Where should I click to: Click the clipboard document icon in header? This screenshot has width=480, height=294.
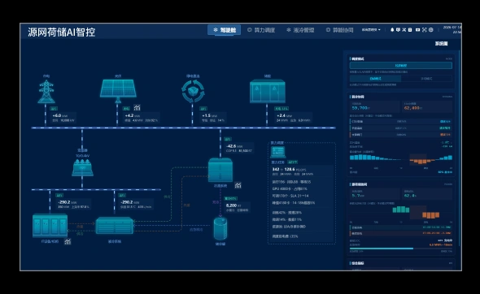pyautogui.click(x=410, y=30)
